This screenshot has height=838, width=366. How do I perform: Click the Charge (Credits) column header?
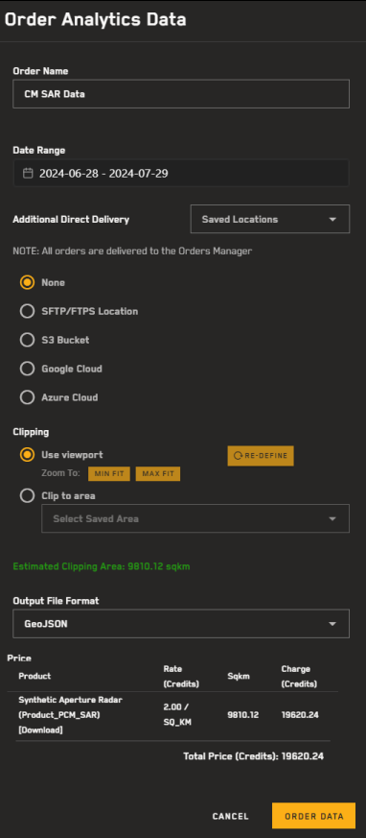tap(299, 676)
